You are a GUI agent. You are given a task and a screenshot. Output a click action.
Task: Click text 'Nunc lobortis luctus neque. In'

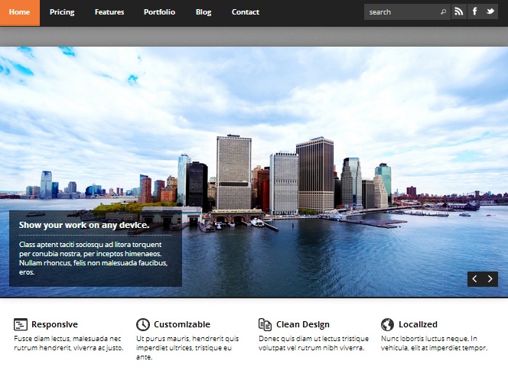coord(429,339)
